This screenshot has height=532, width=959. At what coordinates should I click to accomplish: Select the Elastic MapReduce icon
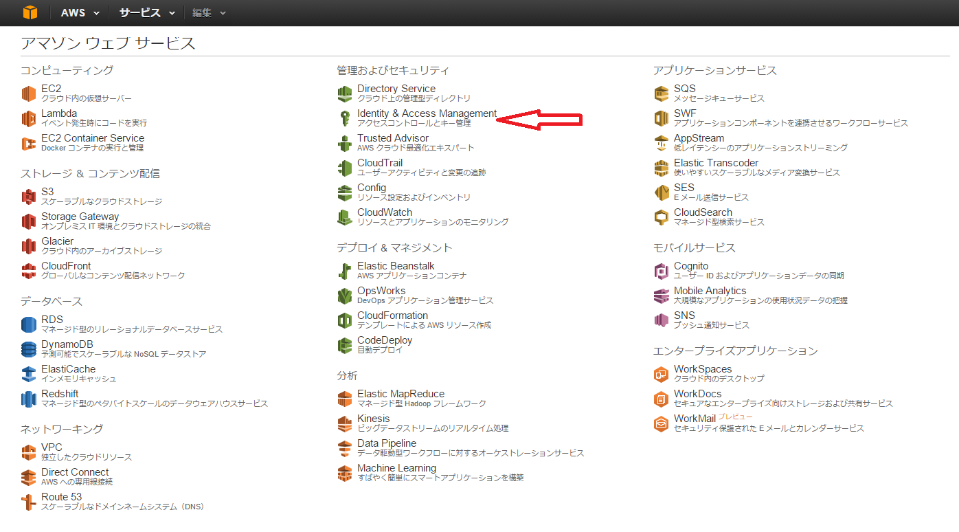point(345,399)
